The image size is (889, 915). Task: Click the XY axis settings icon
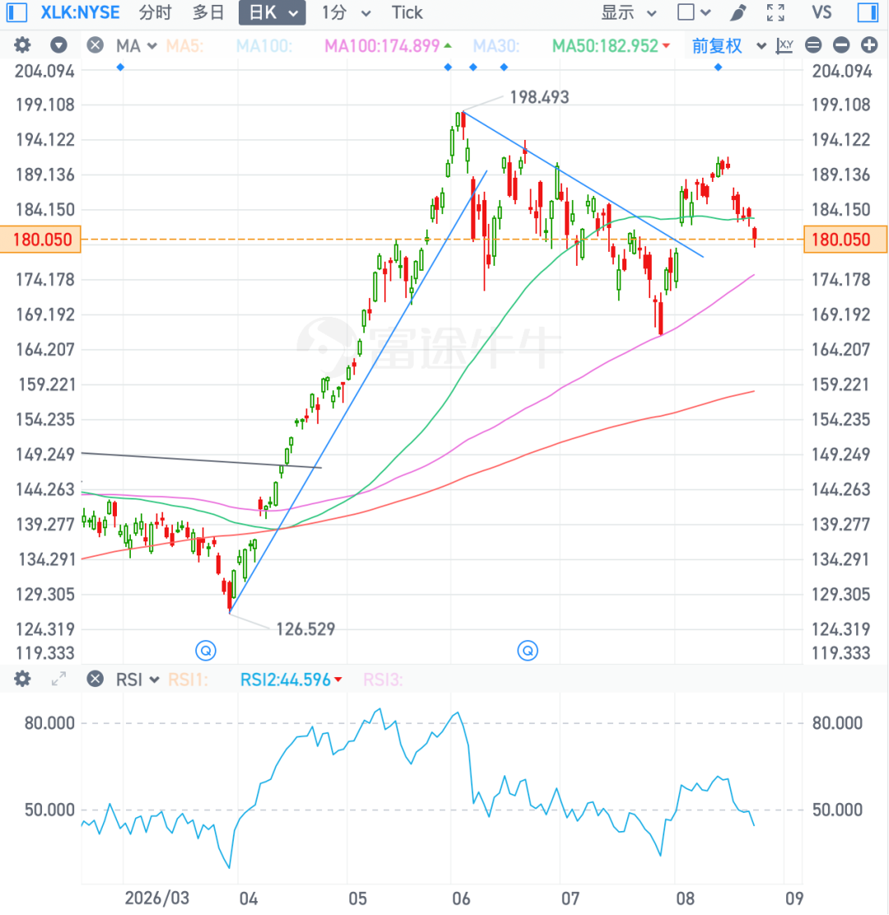(x=784, y=45)
